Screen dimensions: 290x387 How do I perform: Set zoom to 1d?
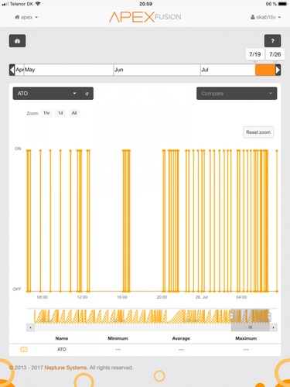pos(60,113)
